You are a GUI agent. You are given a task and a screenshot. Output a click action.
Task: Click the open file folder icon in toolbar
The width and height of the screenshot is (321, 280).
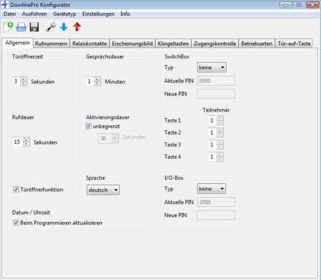coord(21,27)
